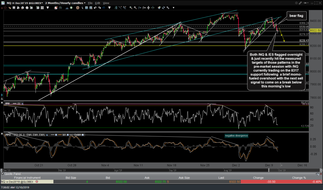Viewport: 323px width, 190px height.
Task: Click the second magnifier zoom icon
Action: 135,8
